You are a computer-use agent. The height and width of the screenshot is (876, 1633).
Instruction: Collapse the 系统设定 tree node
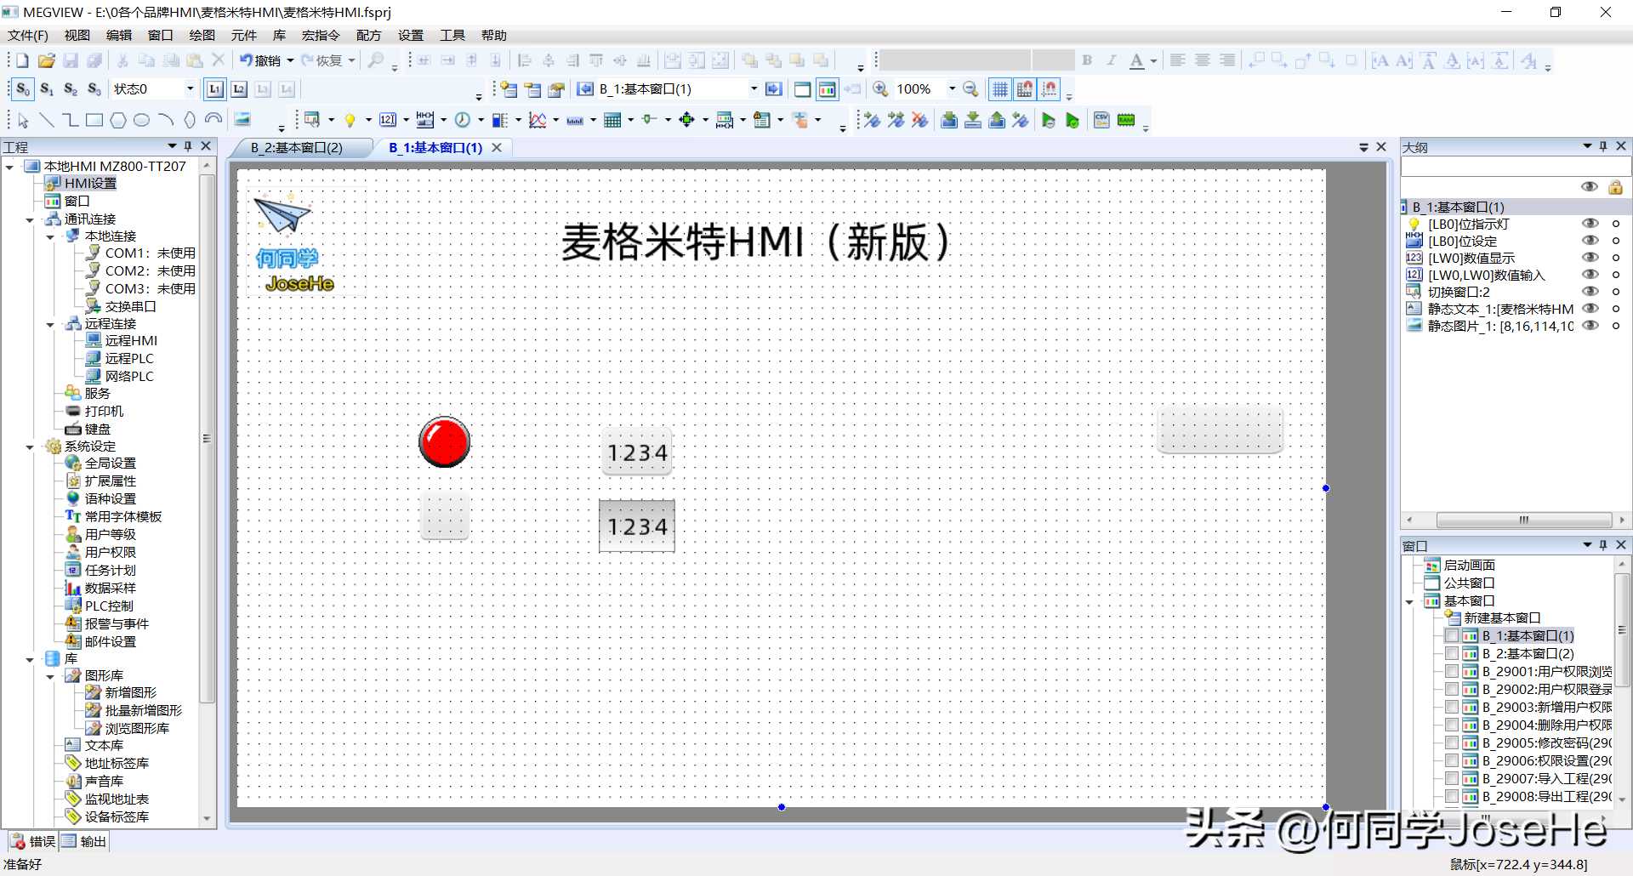pyautogui.click(x=30, y=447)
